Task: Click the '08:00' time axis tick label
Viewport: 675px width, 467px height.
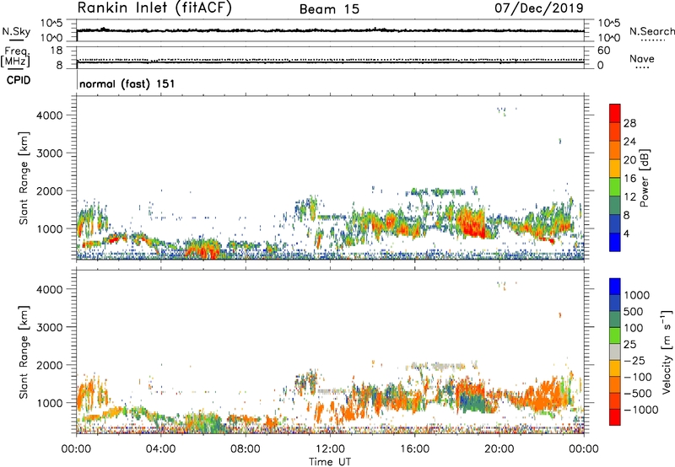Action: (246, 449)
